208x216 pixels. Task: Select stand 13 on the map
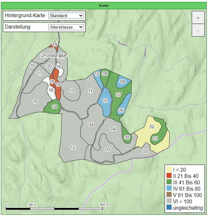coord(72,91)
